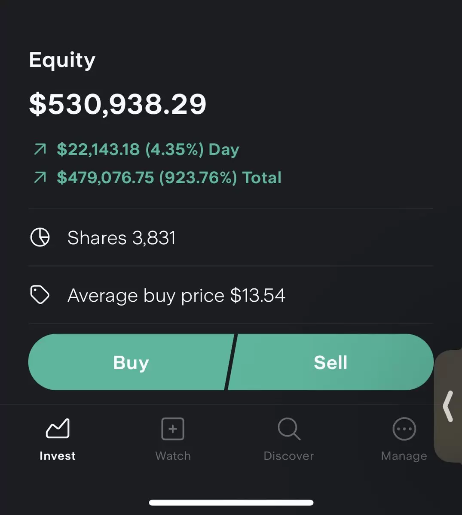Select the home indicator bar
This screenshot has height=515, width=462.
pos(231,503)
